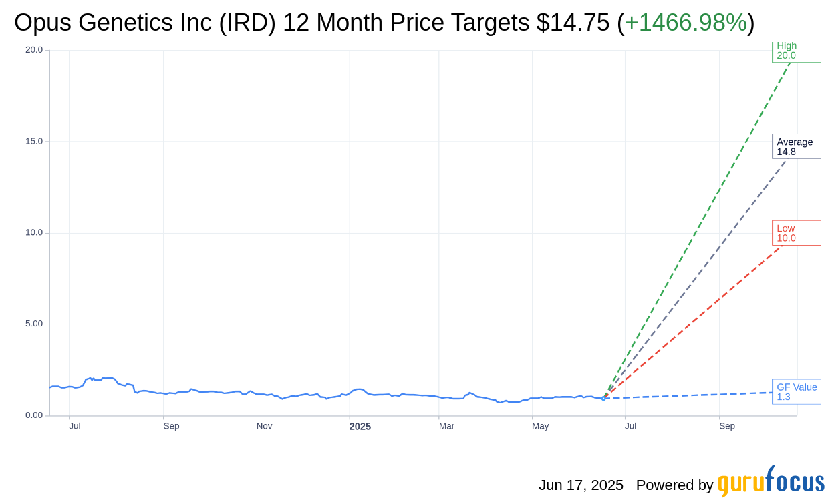
Task: Select the 2025 x-axis label
Action: point(360,426)
